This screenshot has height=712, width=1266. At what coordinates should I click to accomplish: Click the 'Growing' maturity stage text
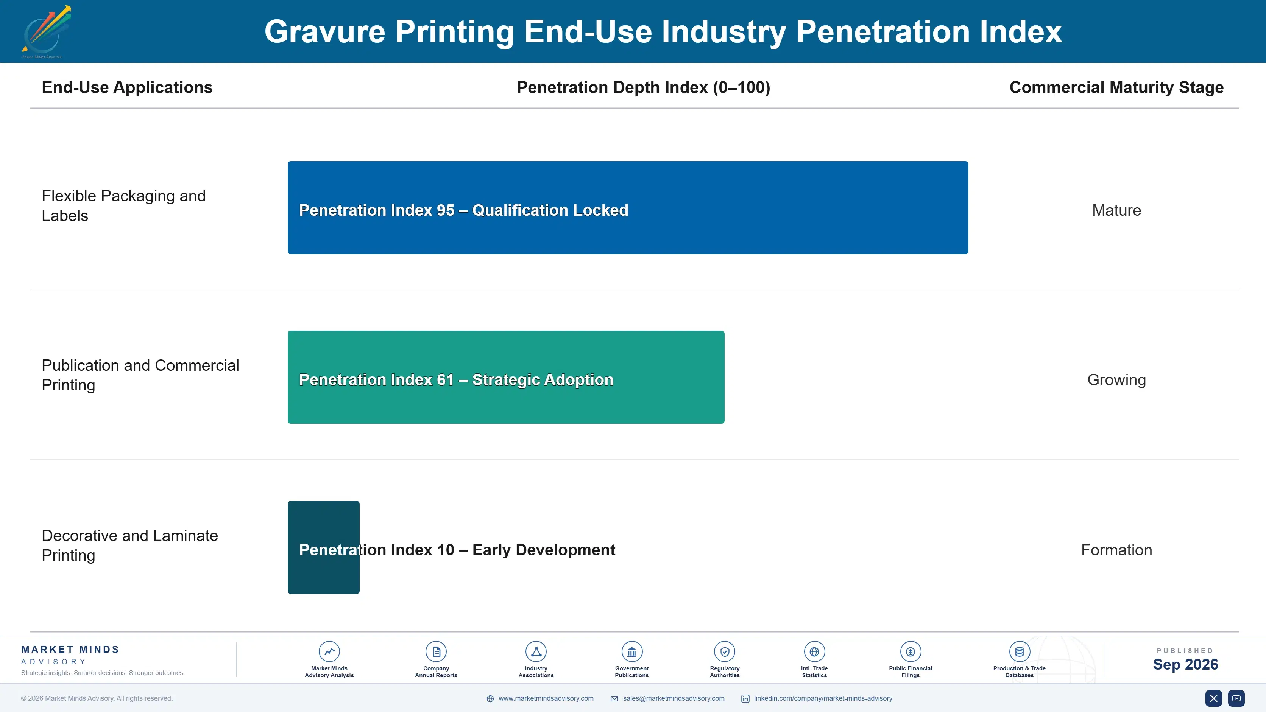(1116, 380)
